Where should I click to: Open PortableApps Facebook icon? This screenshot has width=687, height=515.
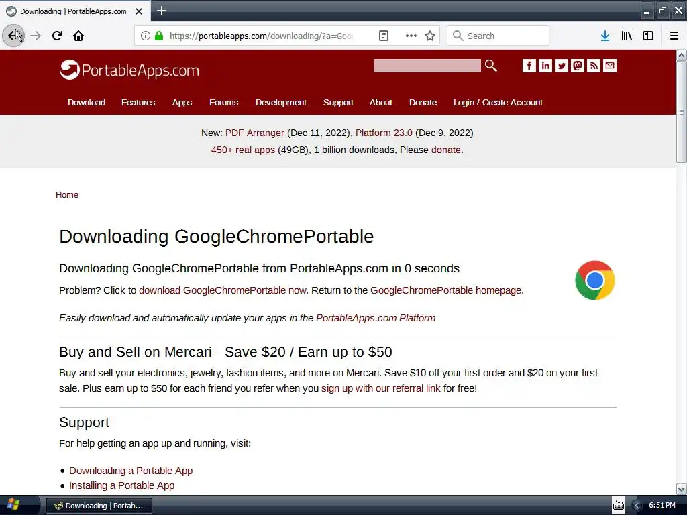529,66
